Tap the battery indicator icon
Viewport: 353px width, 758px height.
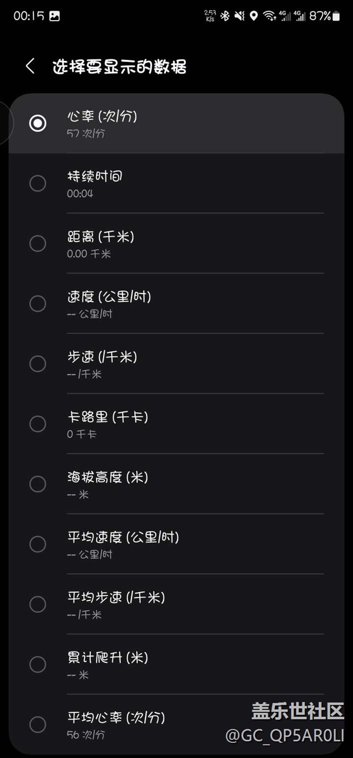pyautogui.click(x=337, y=16)
